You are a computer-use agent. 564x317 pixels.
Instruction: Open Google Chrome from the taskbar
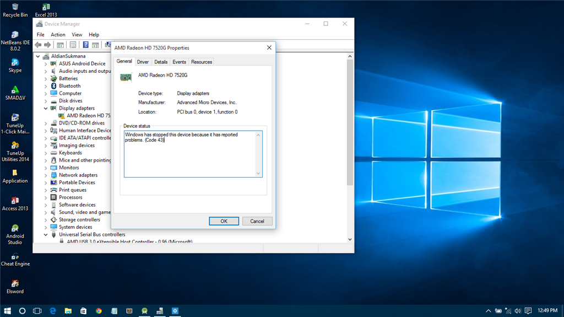pyautogui.click(x=99, y=311)
